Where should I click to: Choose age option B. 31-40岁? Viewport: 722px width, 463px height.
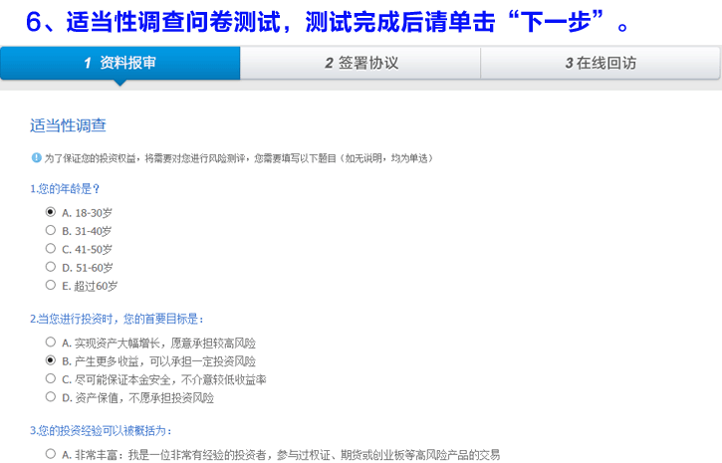pos(51,230)
